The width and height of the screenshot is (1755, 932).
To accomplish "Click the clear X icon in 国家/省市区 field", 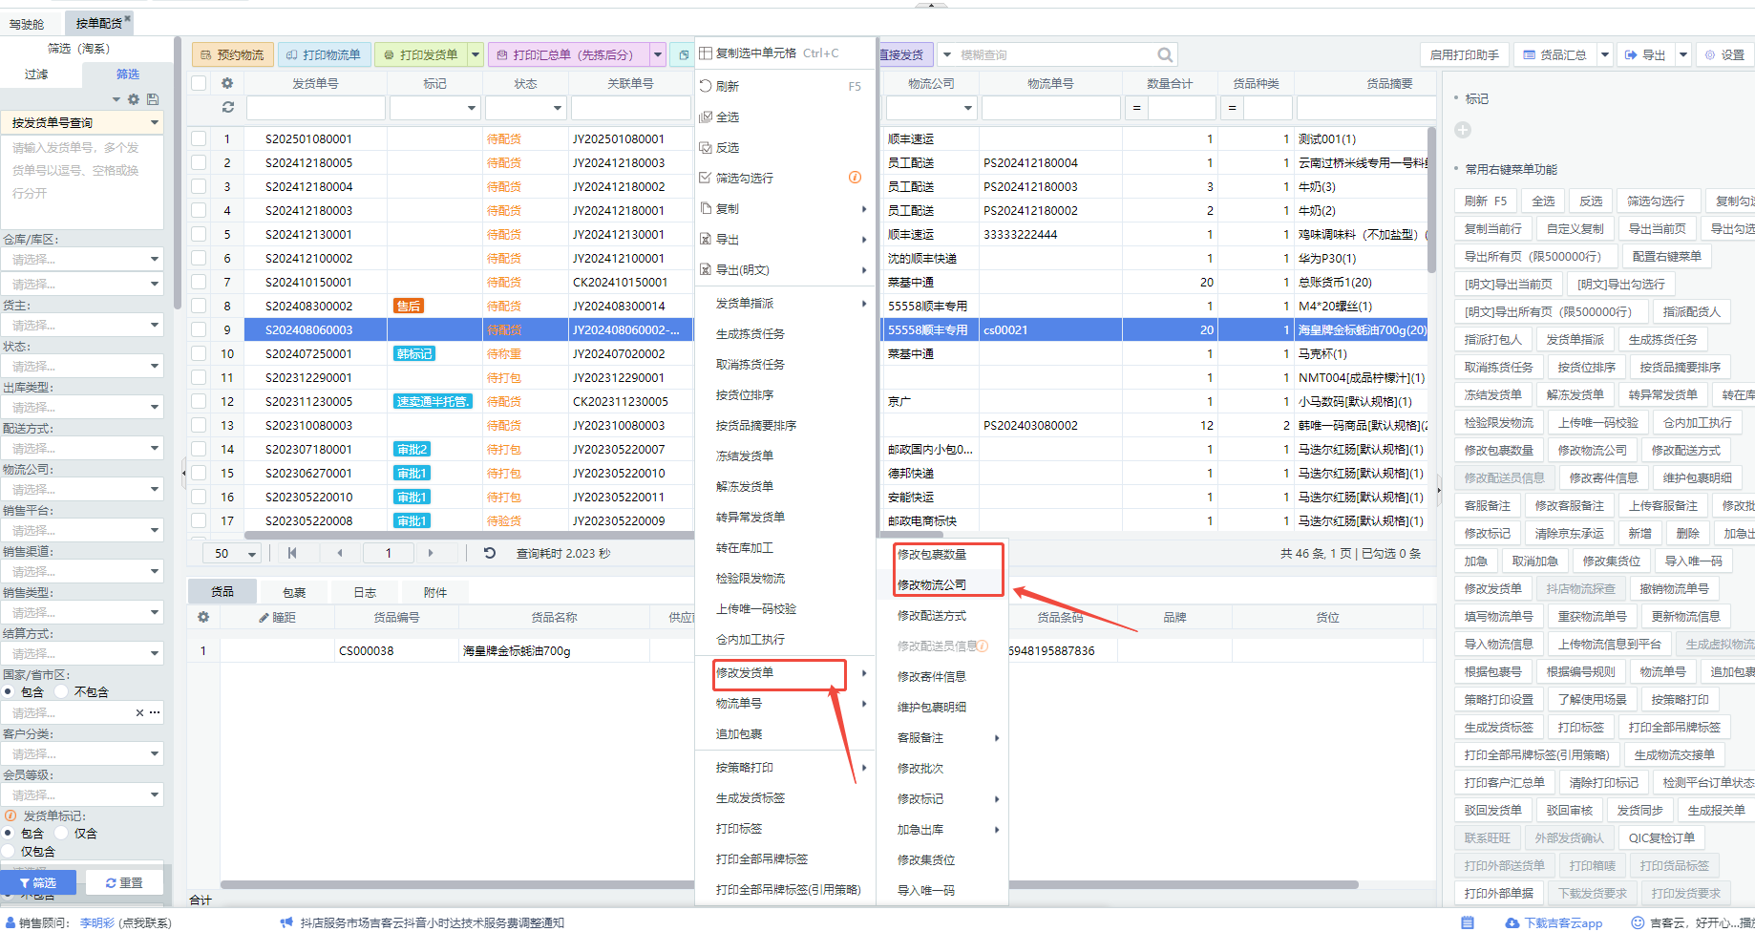I will (139, 712).
